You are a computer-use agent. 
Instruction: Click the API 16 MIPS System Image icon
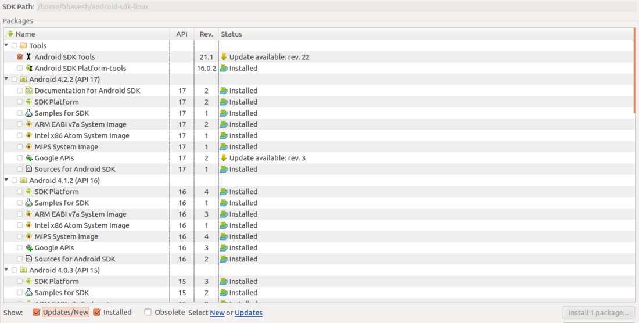28,236
